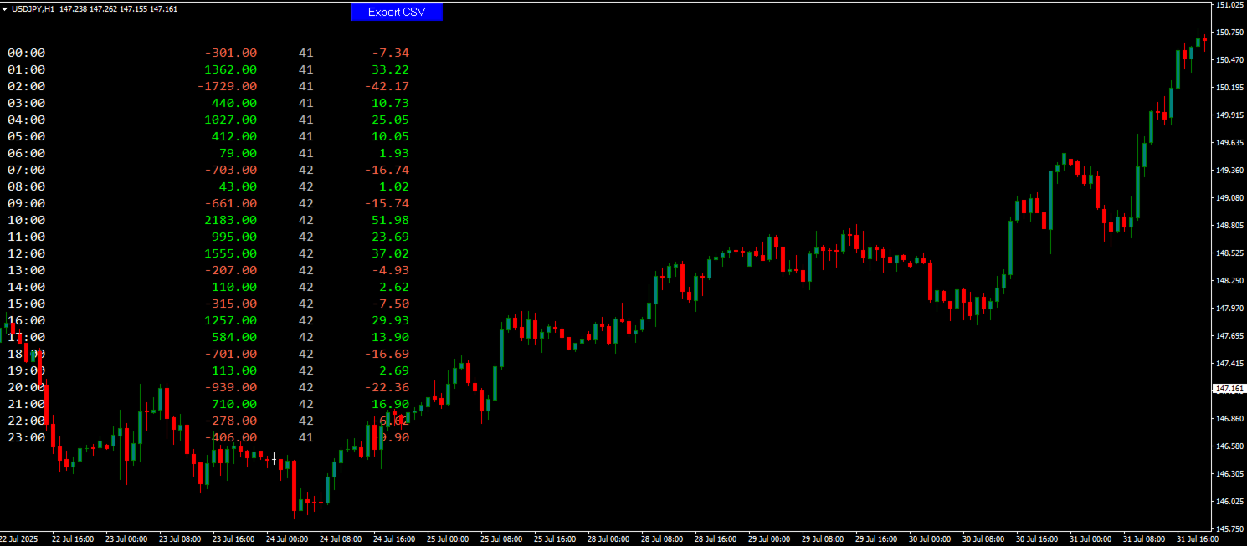Select the USDJPY,H1 chart title text
Image resolution: width=1247 pixels, height=546 pixels.
coord(33,8)
